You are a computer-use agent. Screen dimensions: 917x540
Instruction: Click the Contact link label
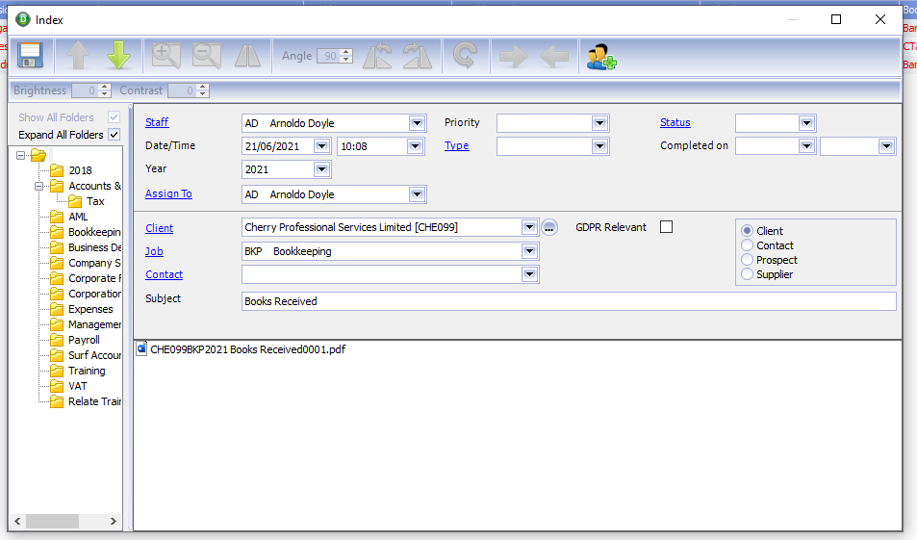[x=164, y=274]
